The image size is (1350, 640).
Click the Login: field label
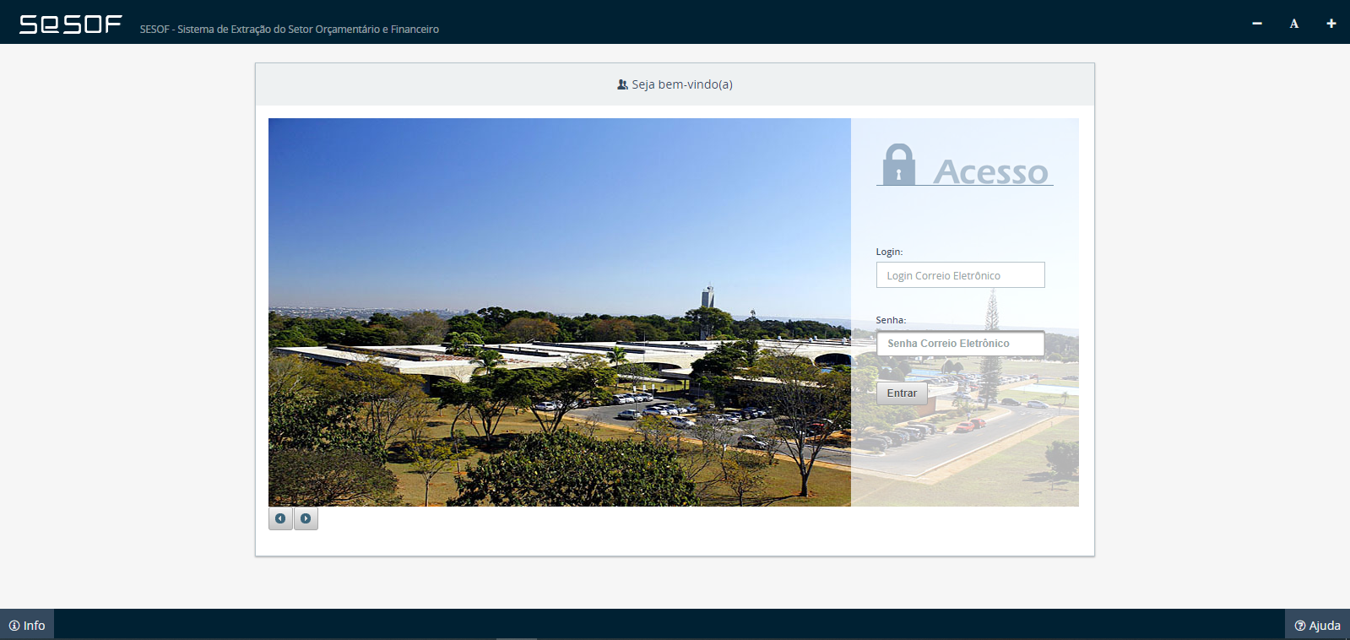tap(889, 252)
